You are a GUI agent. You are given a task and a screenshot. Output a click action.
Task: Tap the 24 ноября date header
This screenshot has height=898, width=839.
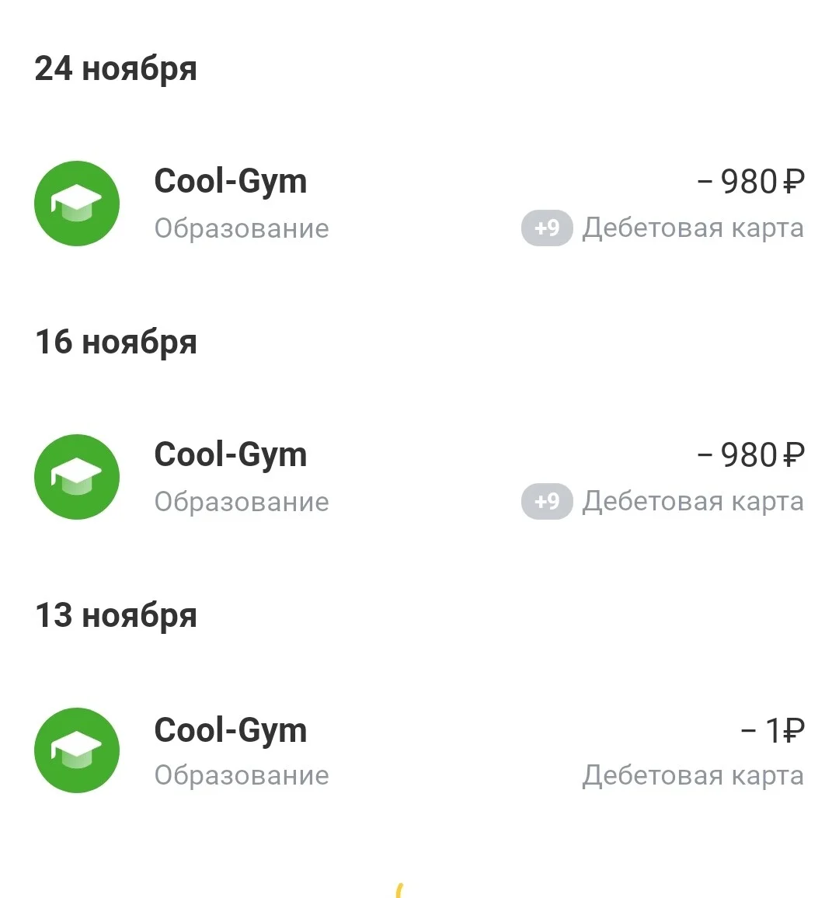tap(116, 69)
